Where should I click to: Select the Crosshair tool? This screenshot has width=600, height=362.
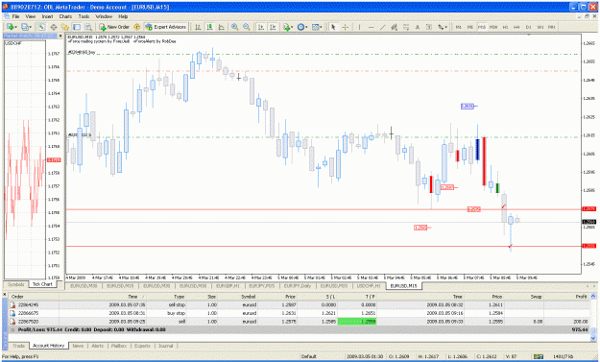tap(346, 27)
